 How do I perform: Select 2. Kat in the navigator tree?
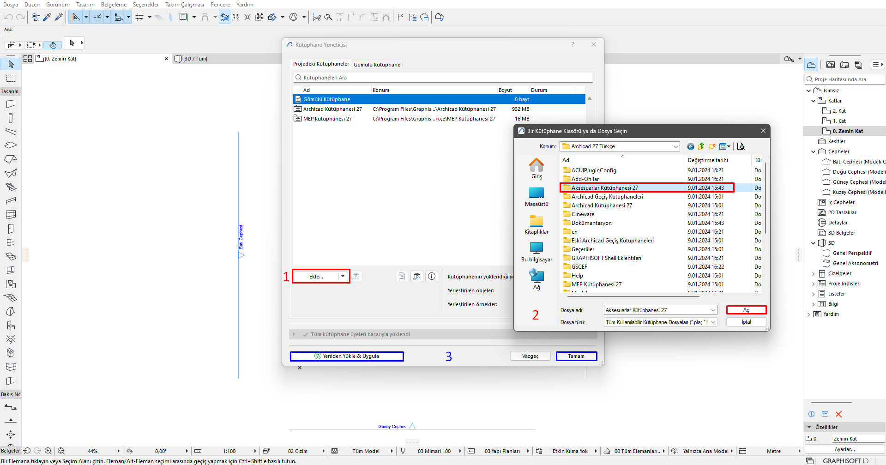839,111
